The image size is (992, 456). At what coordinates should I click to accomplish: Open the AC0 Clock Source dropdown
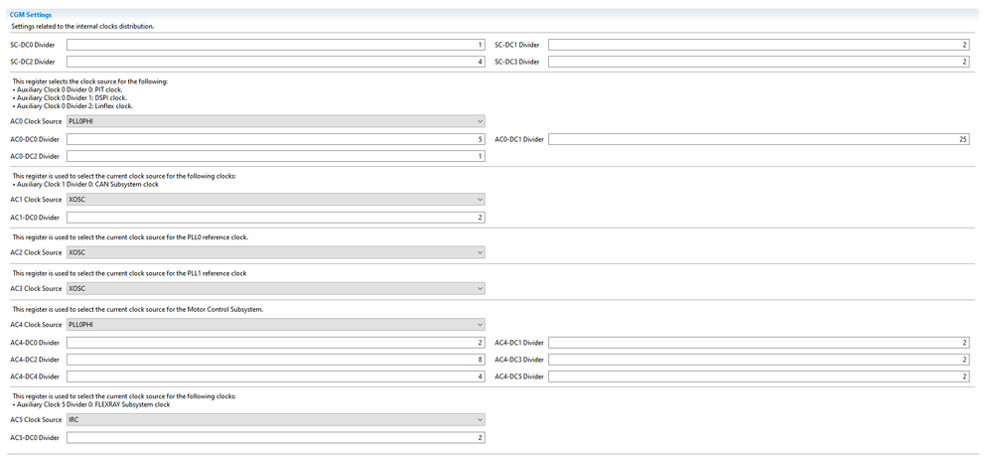pos(276,121)
